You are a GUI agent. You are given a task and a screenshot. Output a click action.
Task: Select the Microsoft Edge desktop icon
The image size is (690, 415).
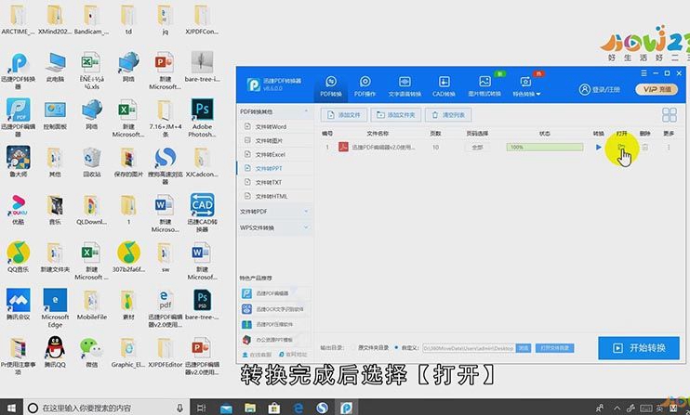[x=55, y=308]
